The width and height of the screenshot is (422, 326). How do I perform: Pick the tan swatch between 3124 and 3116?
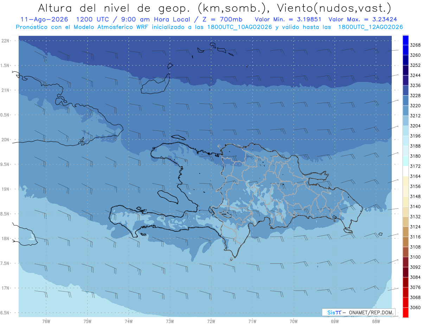405,232
